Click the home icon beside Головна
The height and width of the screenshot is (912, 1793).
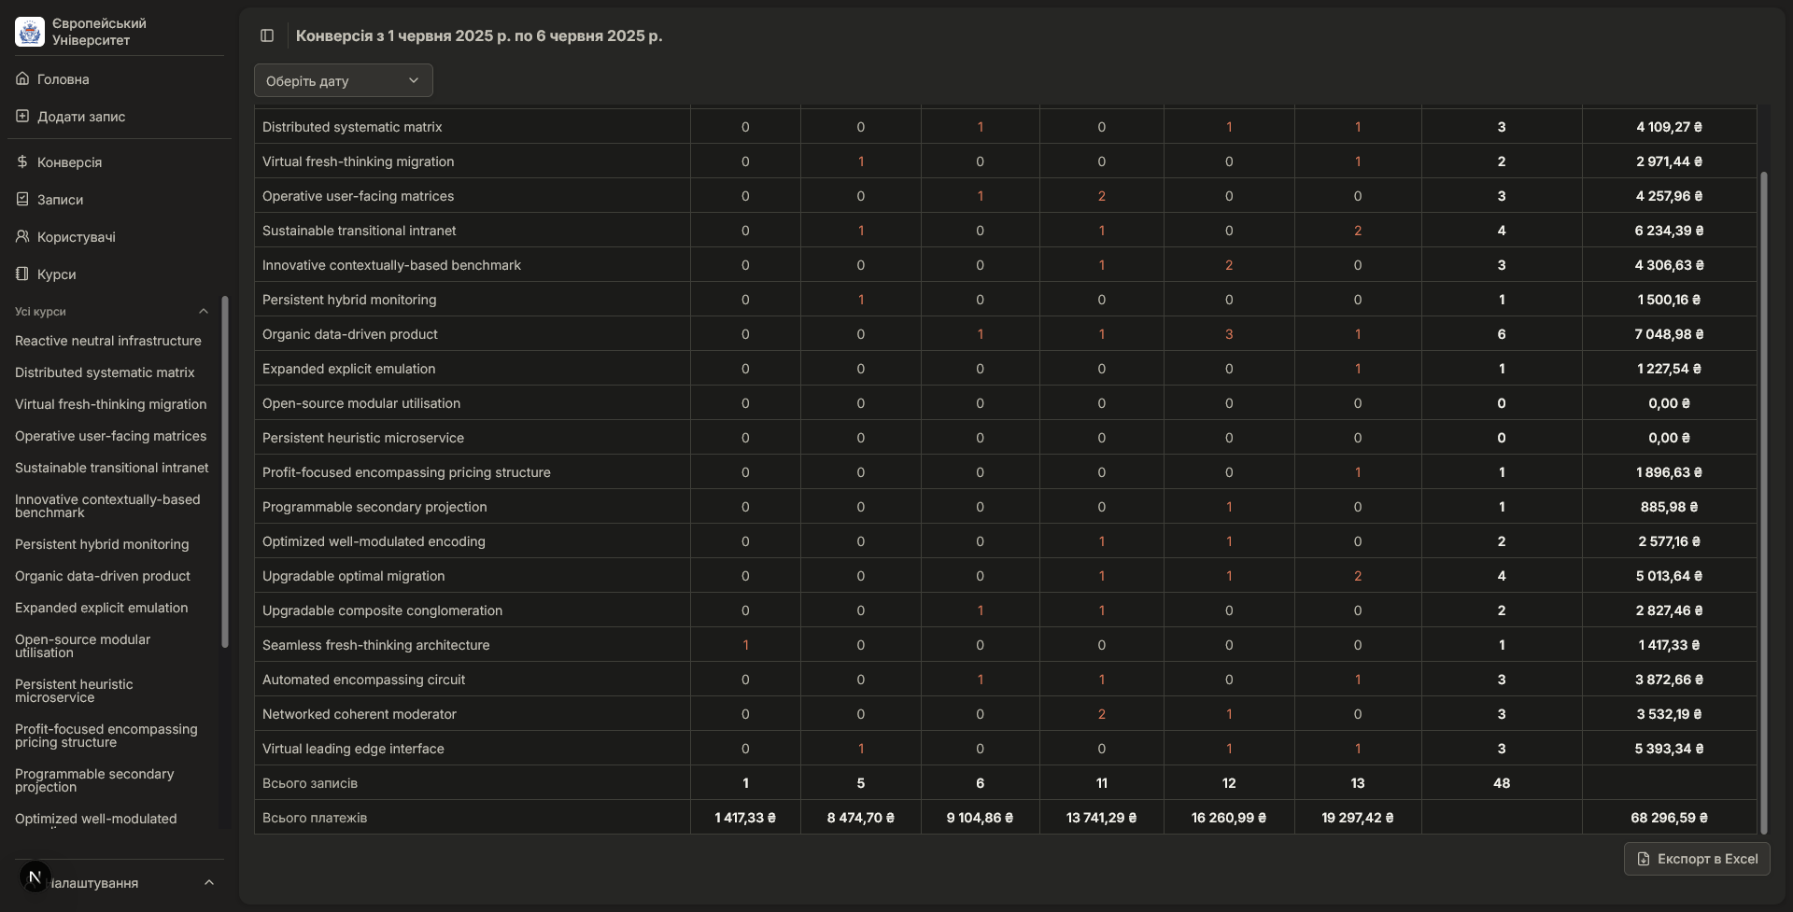22,79
